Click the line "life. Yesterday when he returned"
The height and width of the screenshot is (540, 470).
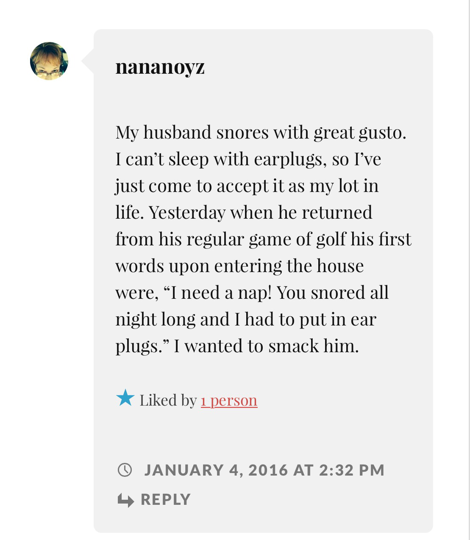coord(244,212)
